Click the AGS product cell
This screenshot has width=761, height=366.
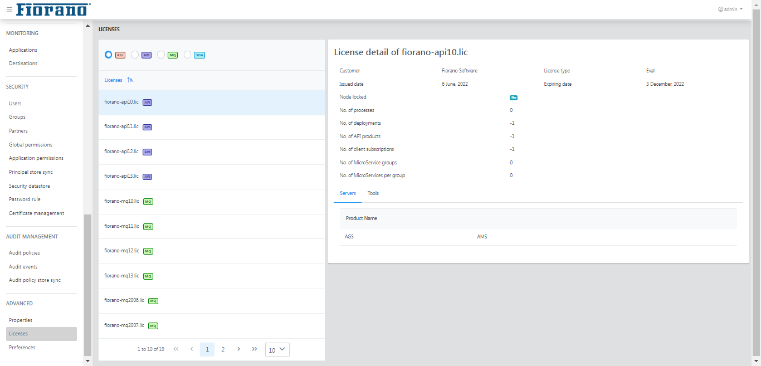point(349,237)
